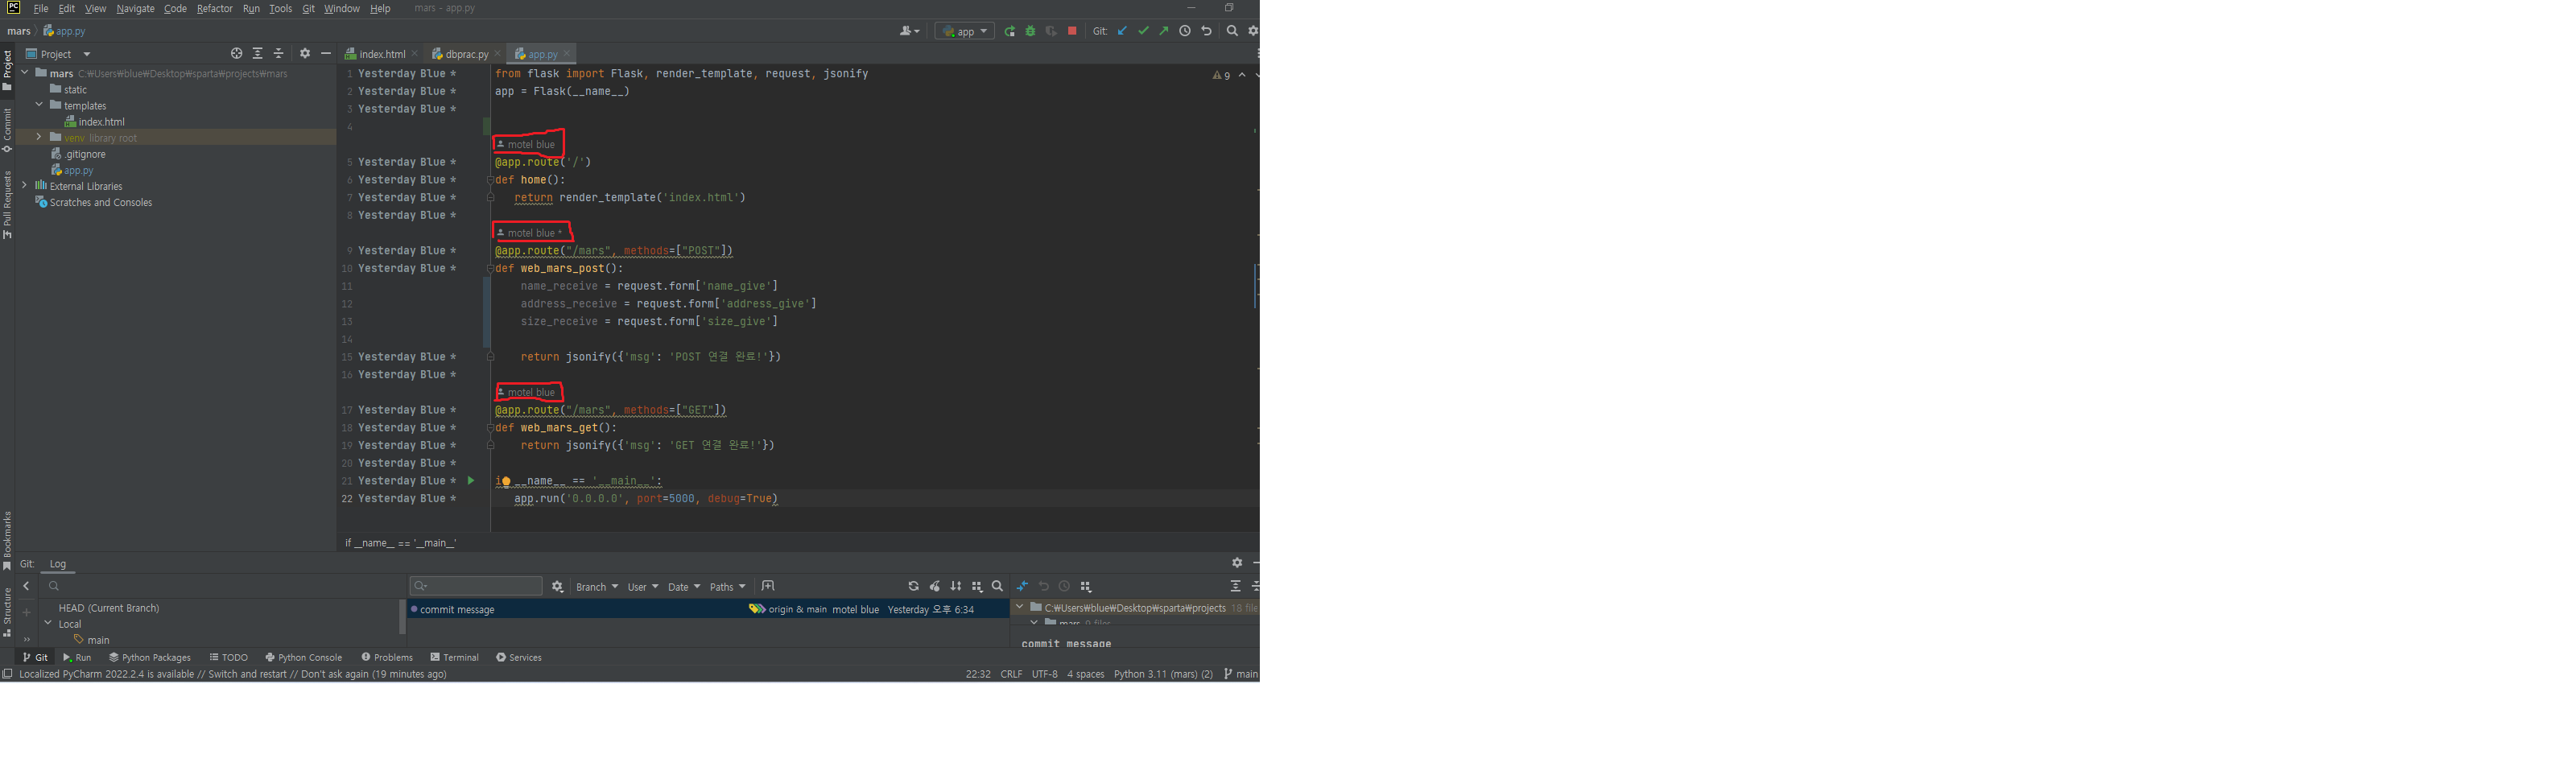Rerun the app configuration
The width and height of the screenshot is (2576, 779).
point(1010,31)
